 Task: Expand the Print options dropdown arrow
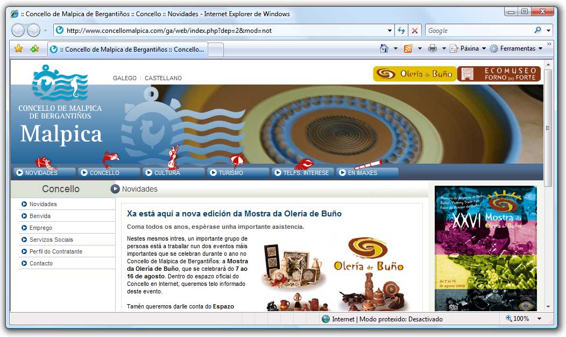pos(444,48)
